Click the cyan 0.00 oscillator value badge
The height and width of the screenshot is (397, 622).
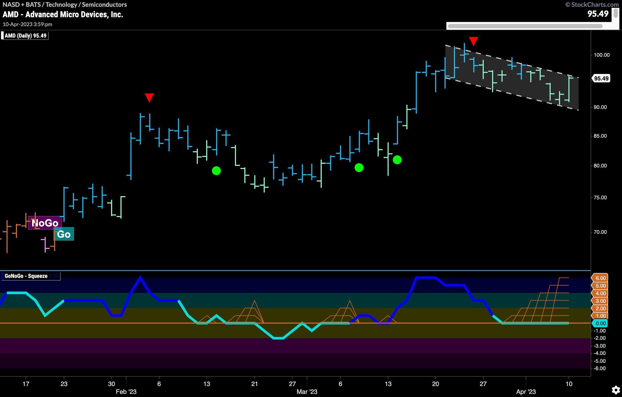[600, 323]
